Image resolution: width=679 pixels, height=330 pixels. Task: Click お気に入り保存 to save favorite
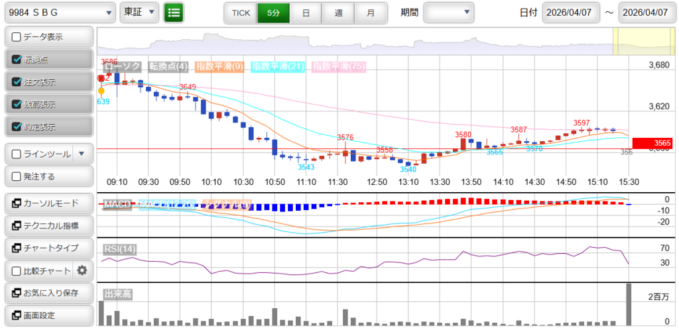tap(48, 293)
